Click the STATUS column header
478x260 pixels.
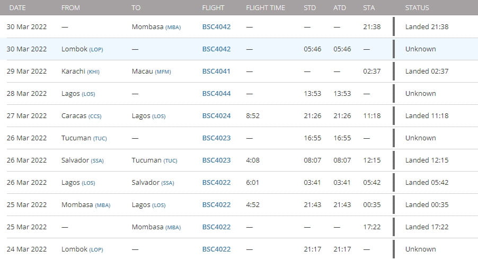coord(417,7)
